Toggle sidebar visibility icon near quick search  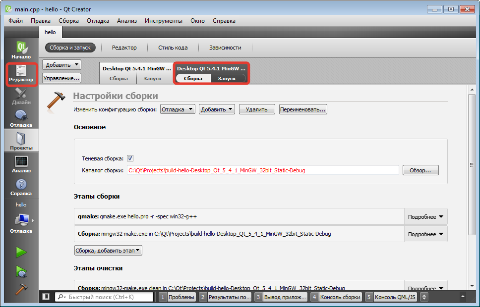coord(46,297)
